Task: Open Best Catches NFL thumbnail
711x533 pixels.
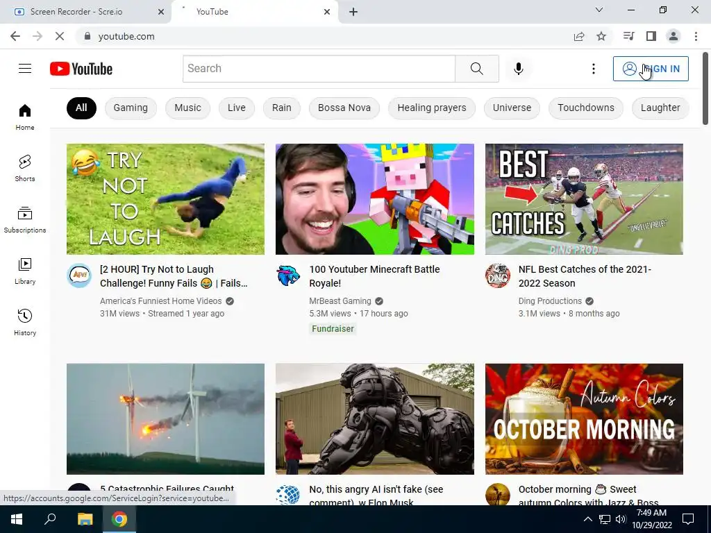Action: pos(584,199)
